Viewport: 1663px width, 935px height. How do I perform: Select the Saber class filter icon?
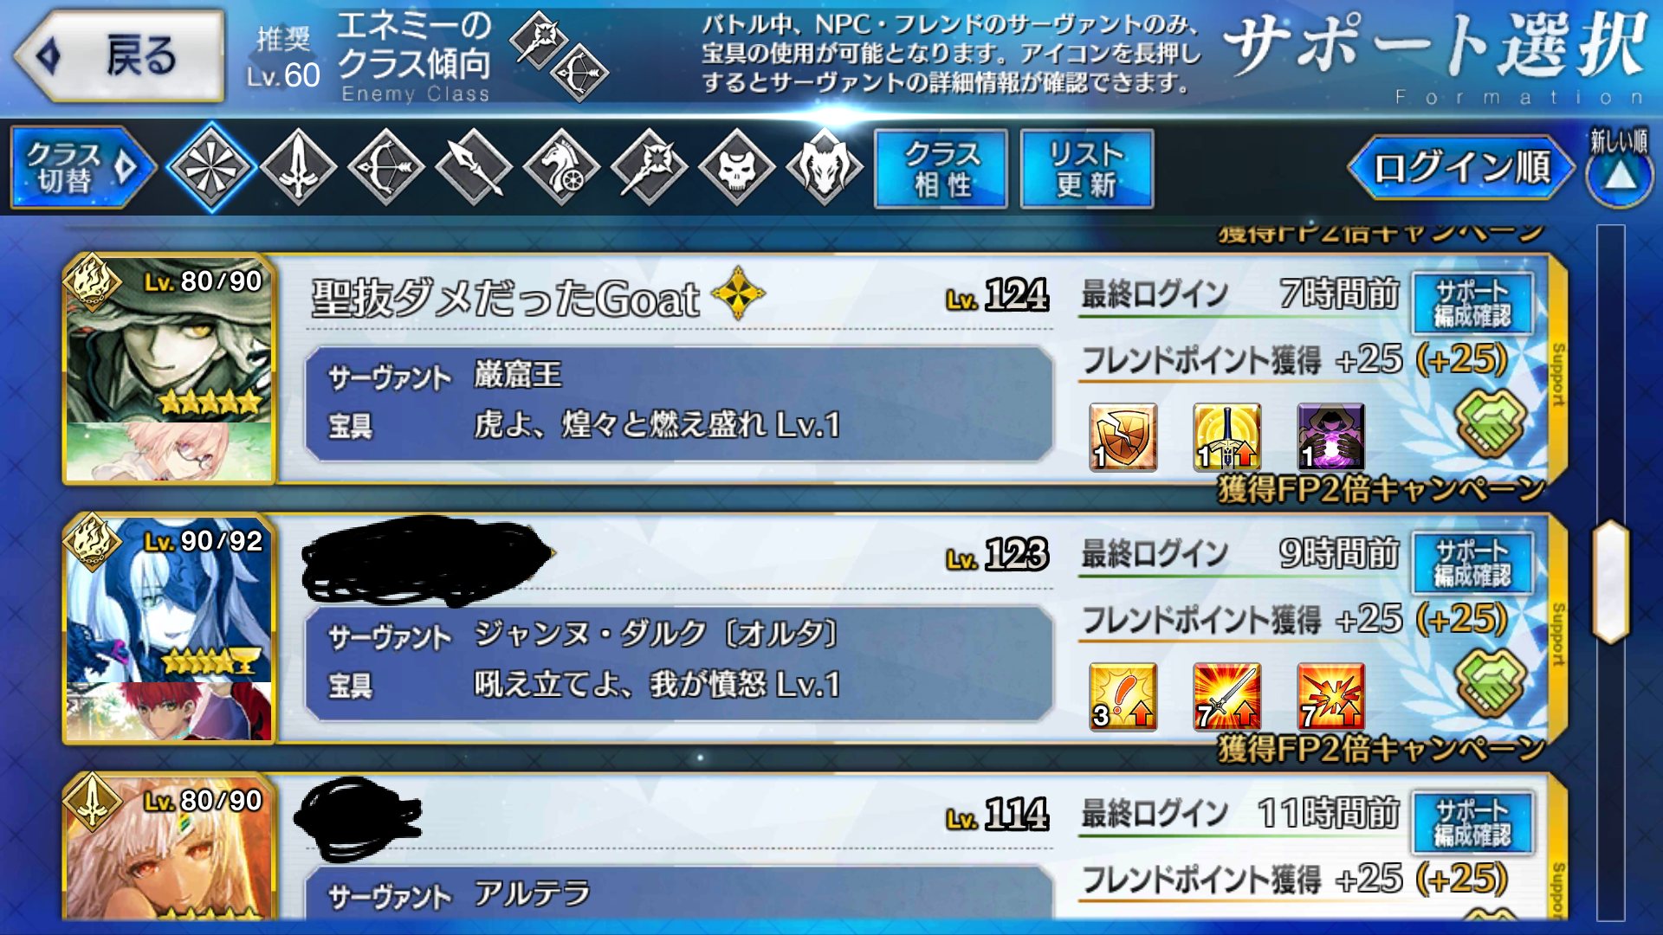299,168
